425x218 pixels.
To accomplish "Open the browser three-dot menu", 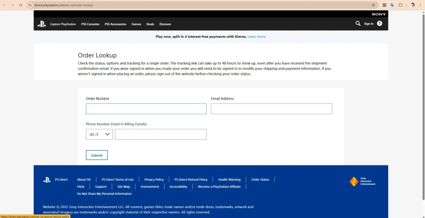I will coord(420,5).
